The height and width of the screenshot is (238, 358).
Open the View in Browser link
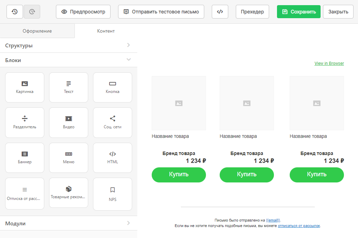pyautogui.click(x=329, y=63)
